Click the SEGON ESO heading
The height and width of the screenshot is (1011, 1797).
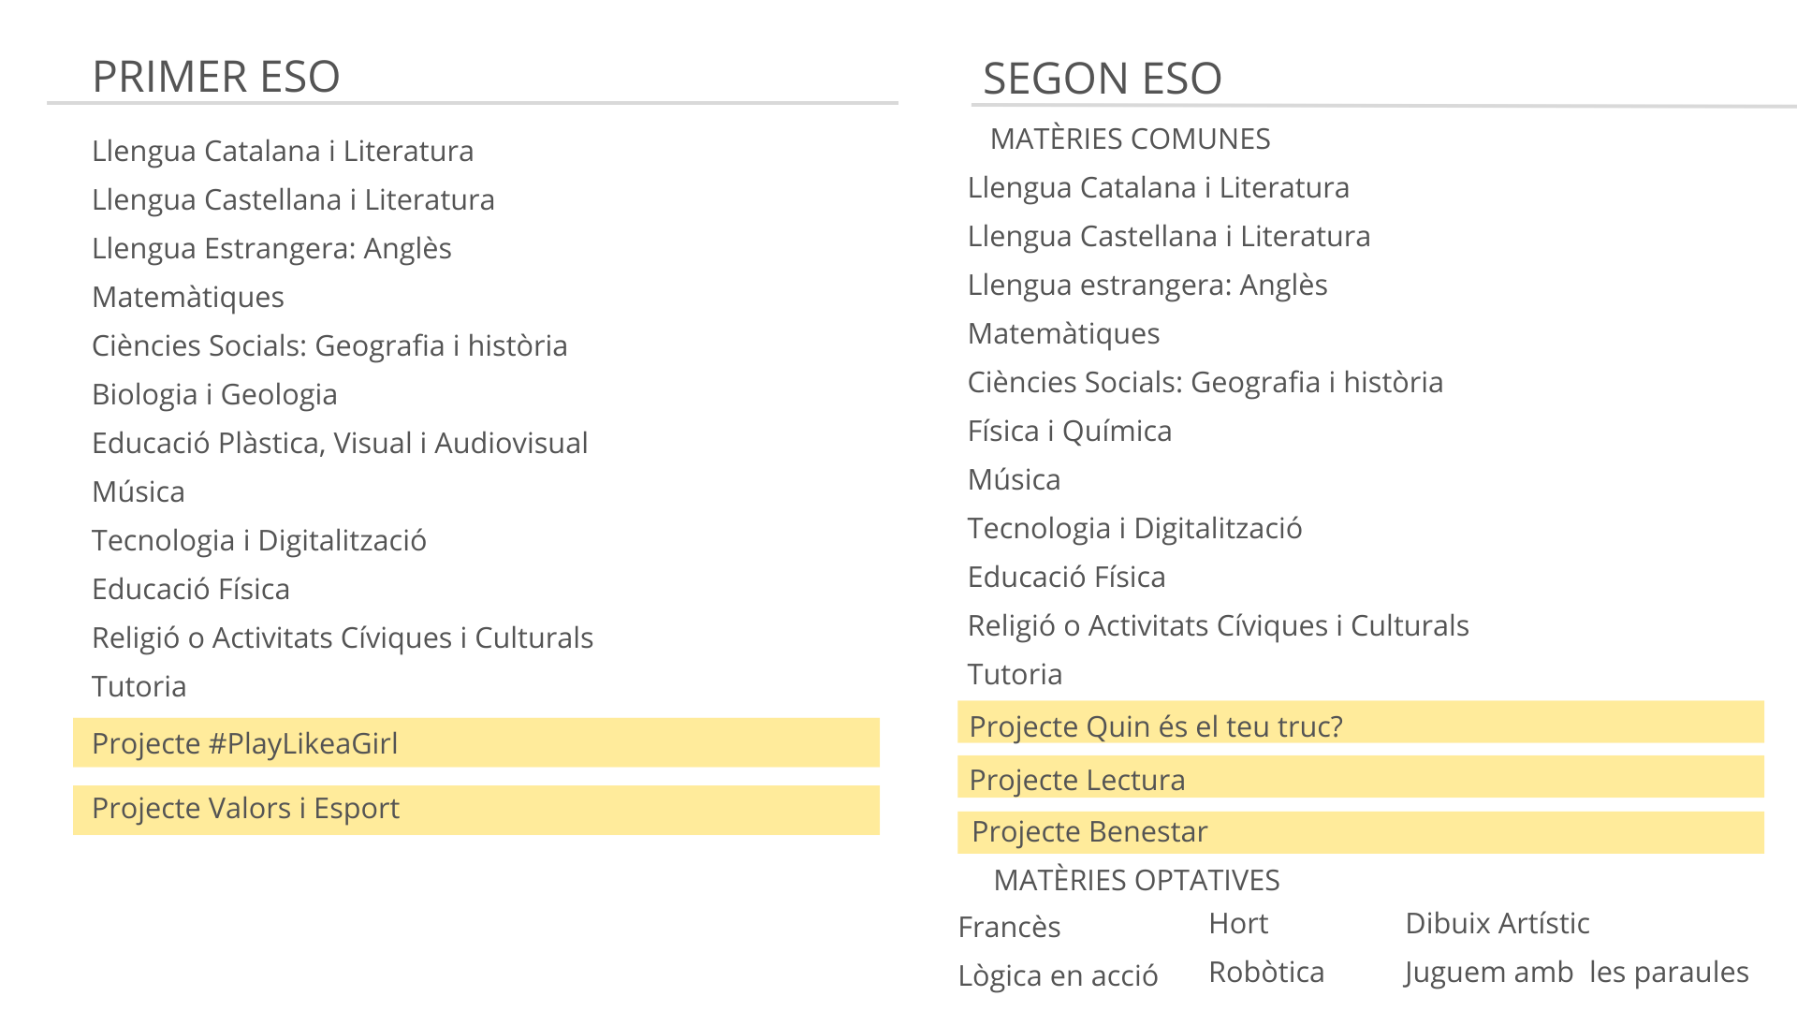(1102, 79)
